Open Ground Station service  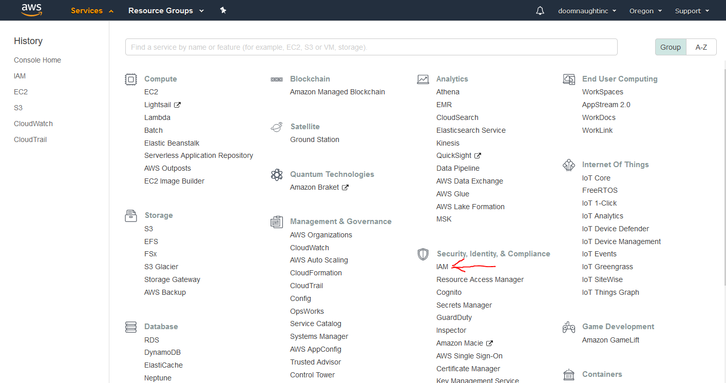point(315,139)
